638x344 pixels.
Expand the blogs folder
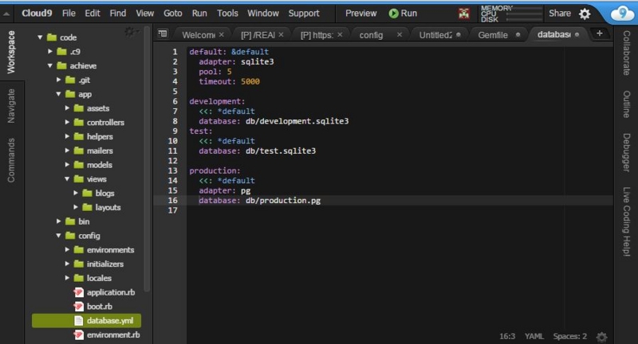pyautogui.click(x=76, y=193)
